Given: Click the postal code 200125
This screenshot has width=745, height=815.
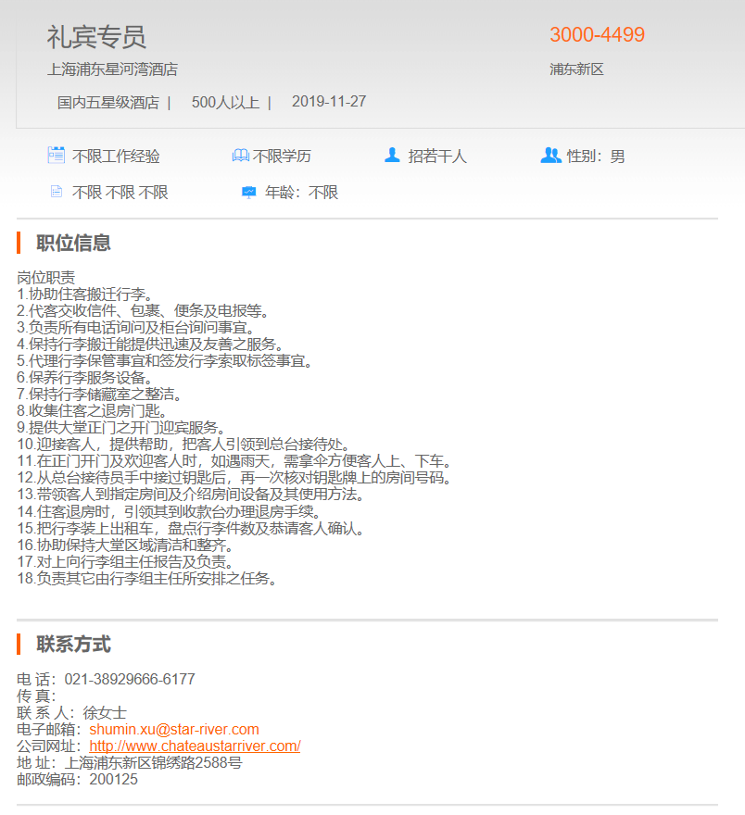Looking at the screenshot, I should [x=114, y=780].
